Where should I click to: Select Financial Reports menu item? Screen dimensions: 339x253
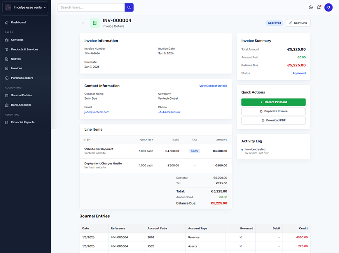click(x=23, y=123)
